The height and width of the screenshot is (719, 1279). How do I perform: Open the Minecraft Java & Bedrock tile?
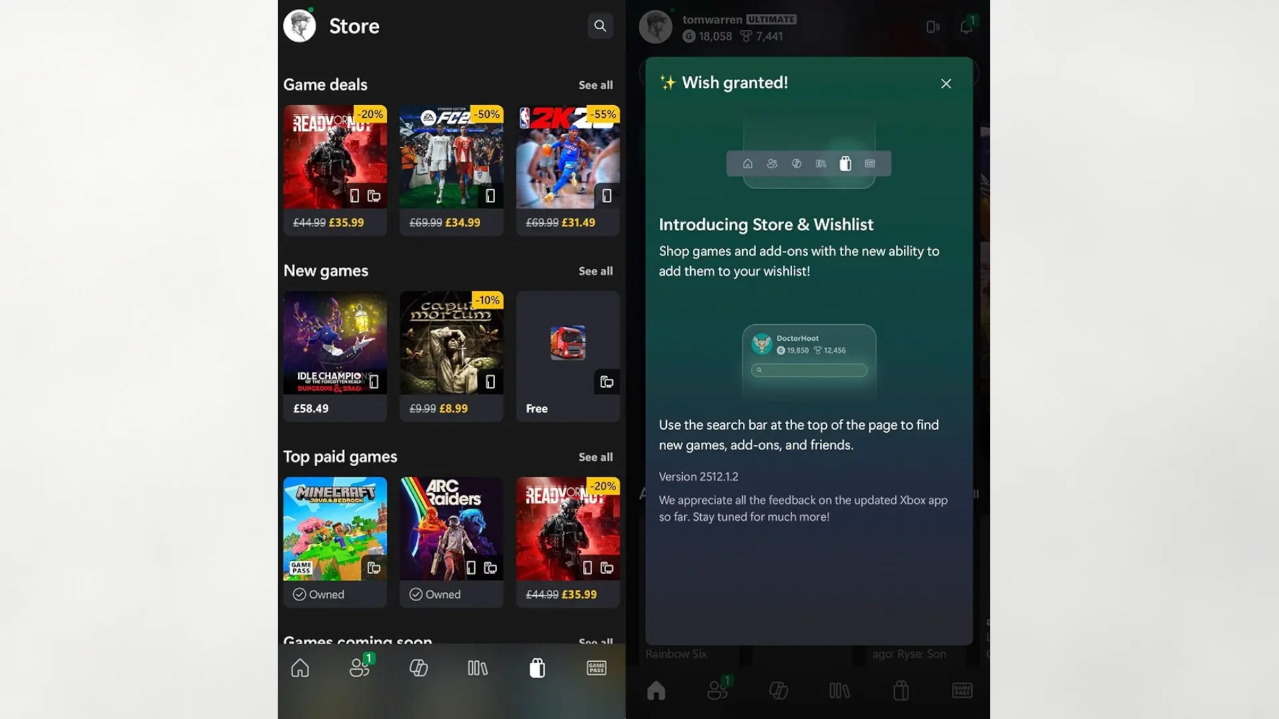335,529
